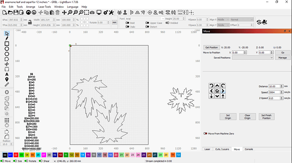
Task: Toggle the Move mode switch in the status bar
Action: [2, 161]
